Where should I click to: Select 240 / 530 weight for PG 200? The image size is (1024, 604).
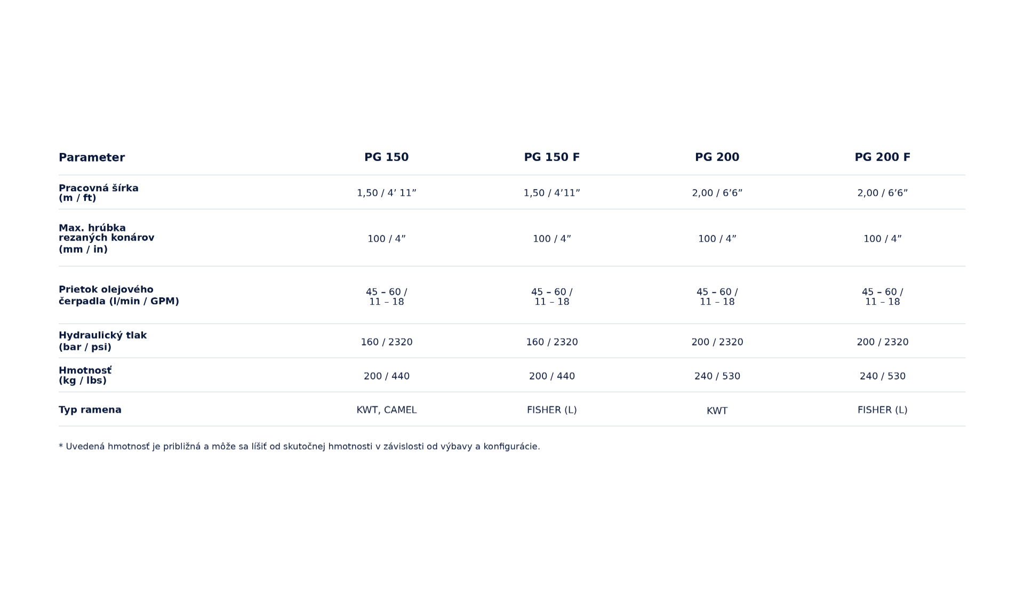pyautogui.click(x=717, y=376)
